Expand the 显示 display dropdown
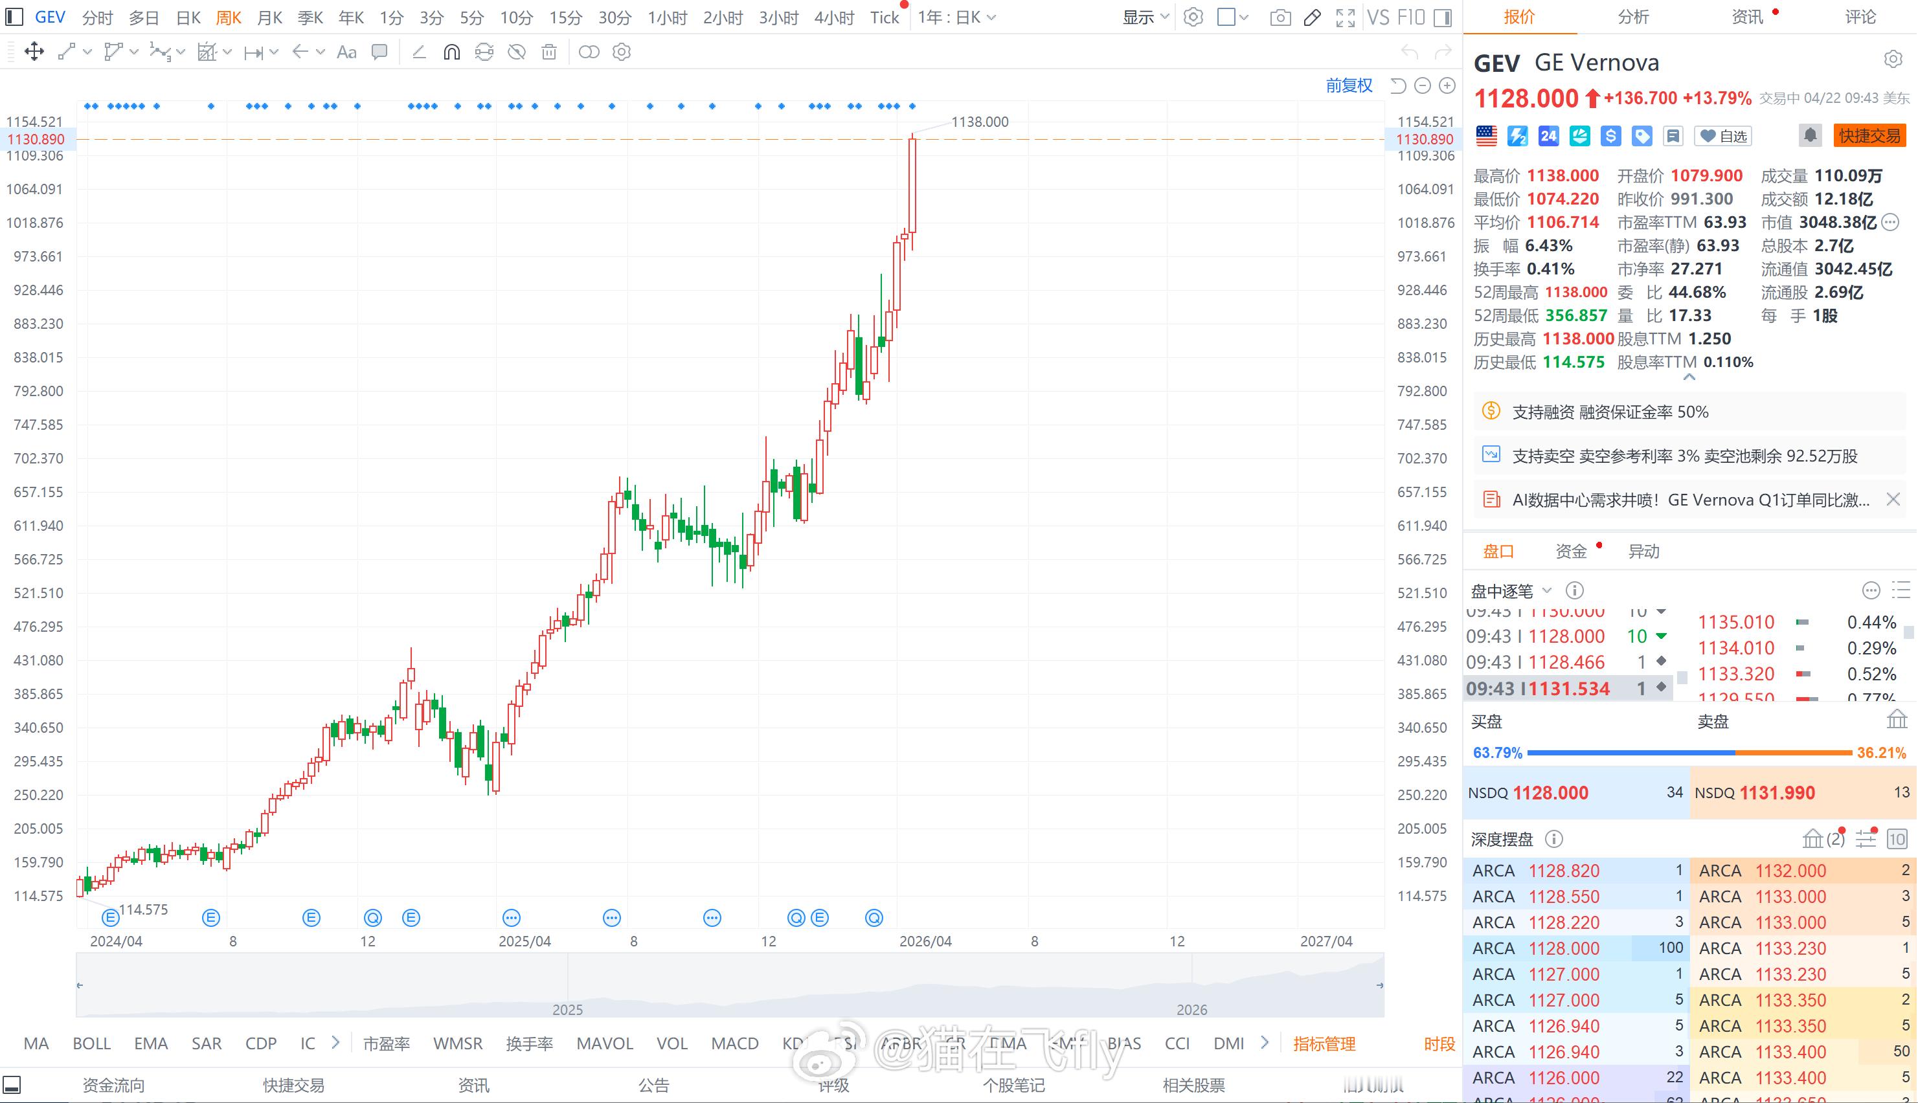Screen dimensions: 1918x1103 [1145, 17]
